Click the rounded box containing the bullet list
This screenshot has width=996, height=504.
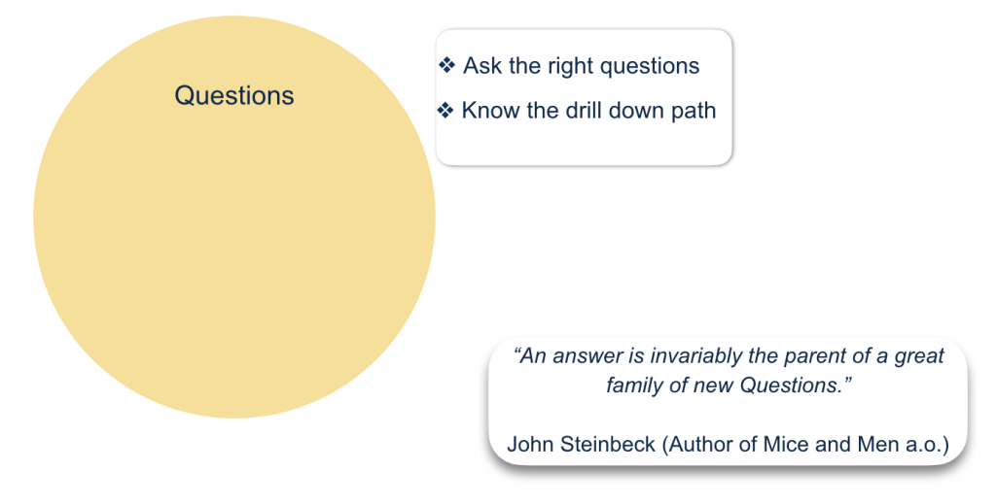[584, 98]
